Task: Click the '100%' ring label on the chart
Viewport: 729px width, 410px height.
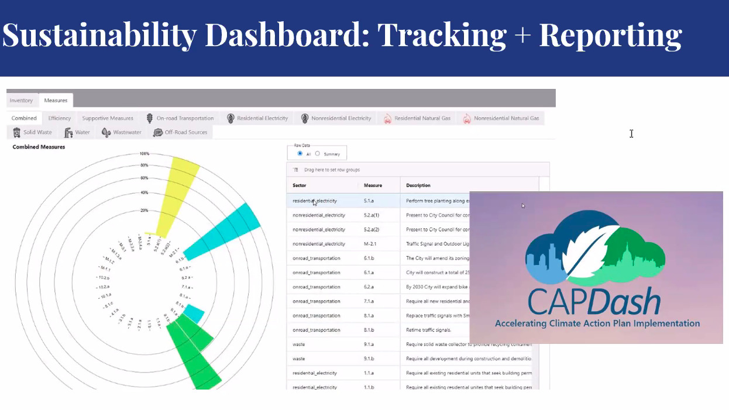Action: tap(144, 153)
